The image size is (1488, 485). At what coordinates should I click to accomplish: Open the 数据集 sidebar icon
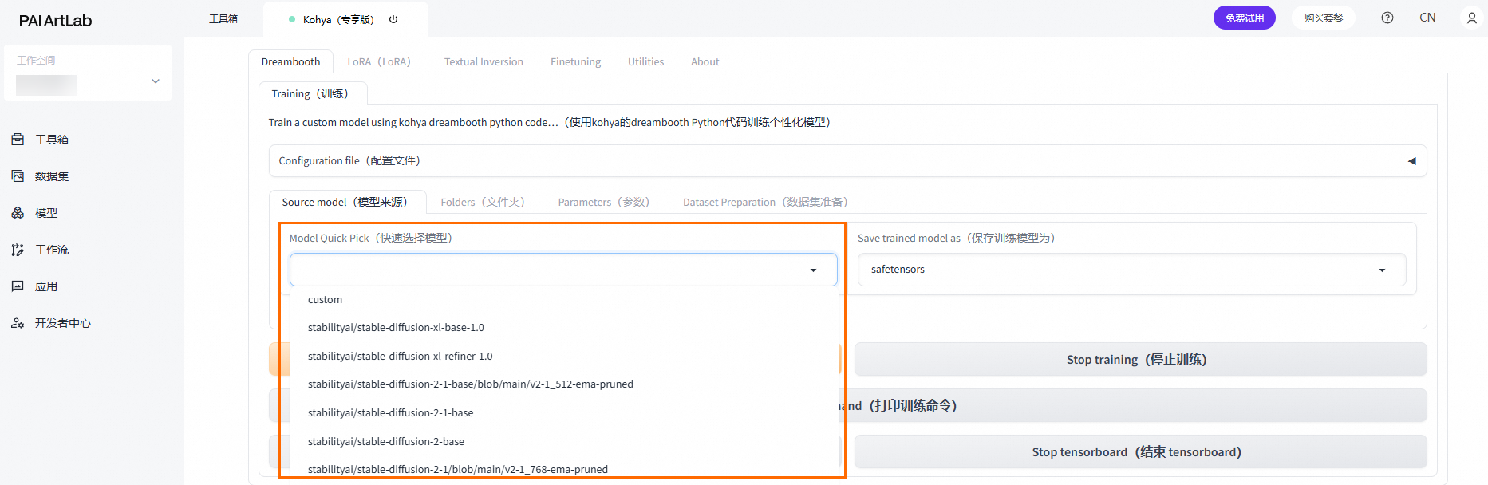coord(18,176)
